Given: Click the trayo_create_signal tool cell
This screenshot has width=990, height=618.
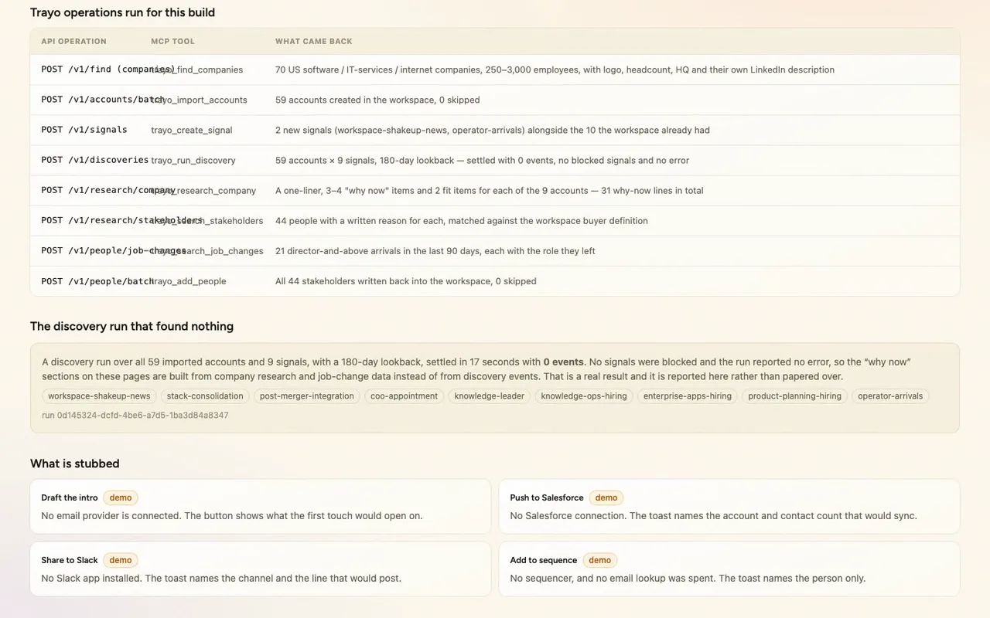Looking at the screenshot, I should coord(192,131).
